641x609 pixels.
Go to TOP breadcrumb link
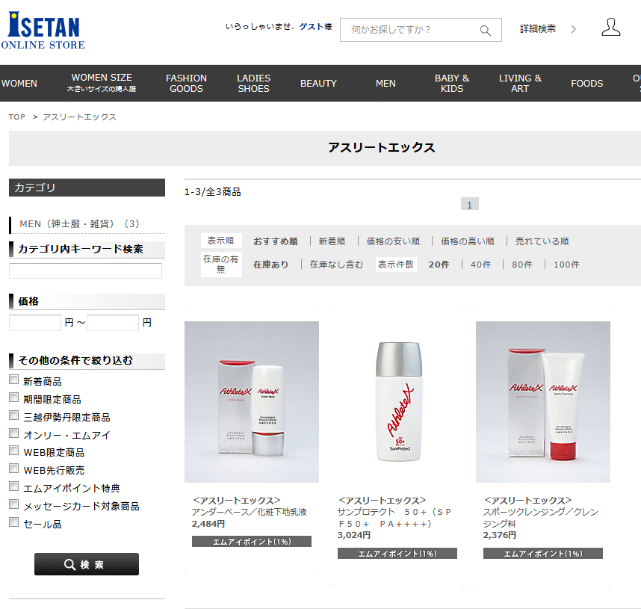[x=16, y=117]
